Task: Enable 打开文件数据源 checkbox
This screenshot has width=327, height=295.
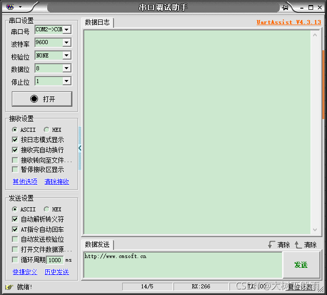Action: pyautogui.click(x=15, y=249)
